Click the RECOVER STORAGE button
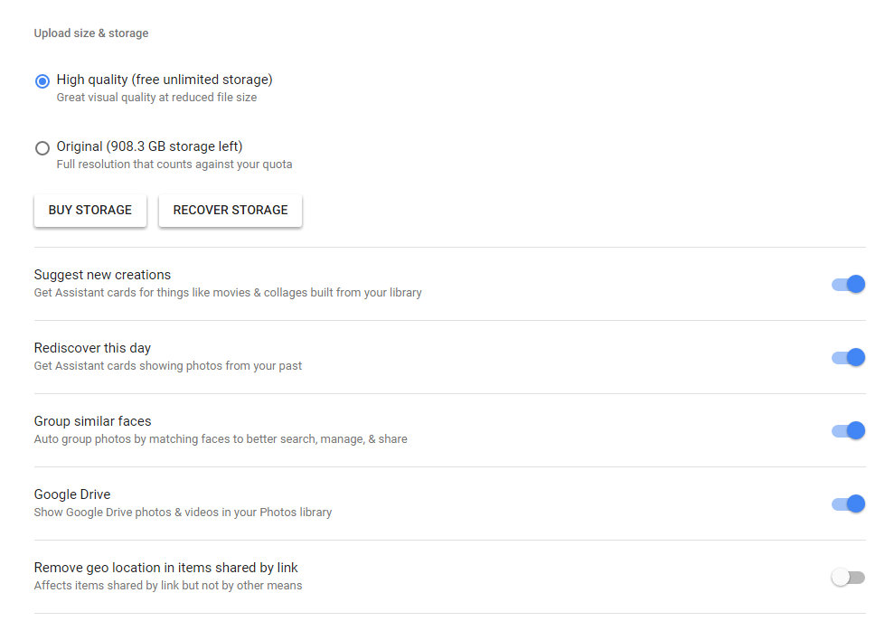This screenshot has height=640, width=894. tap(231, 210)
